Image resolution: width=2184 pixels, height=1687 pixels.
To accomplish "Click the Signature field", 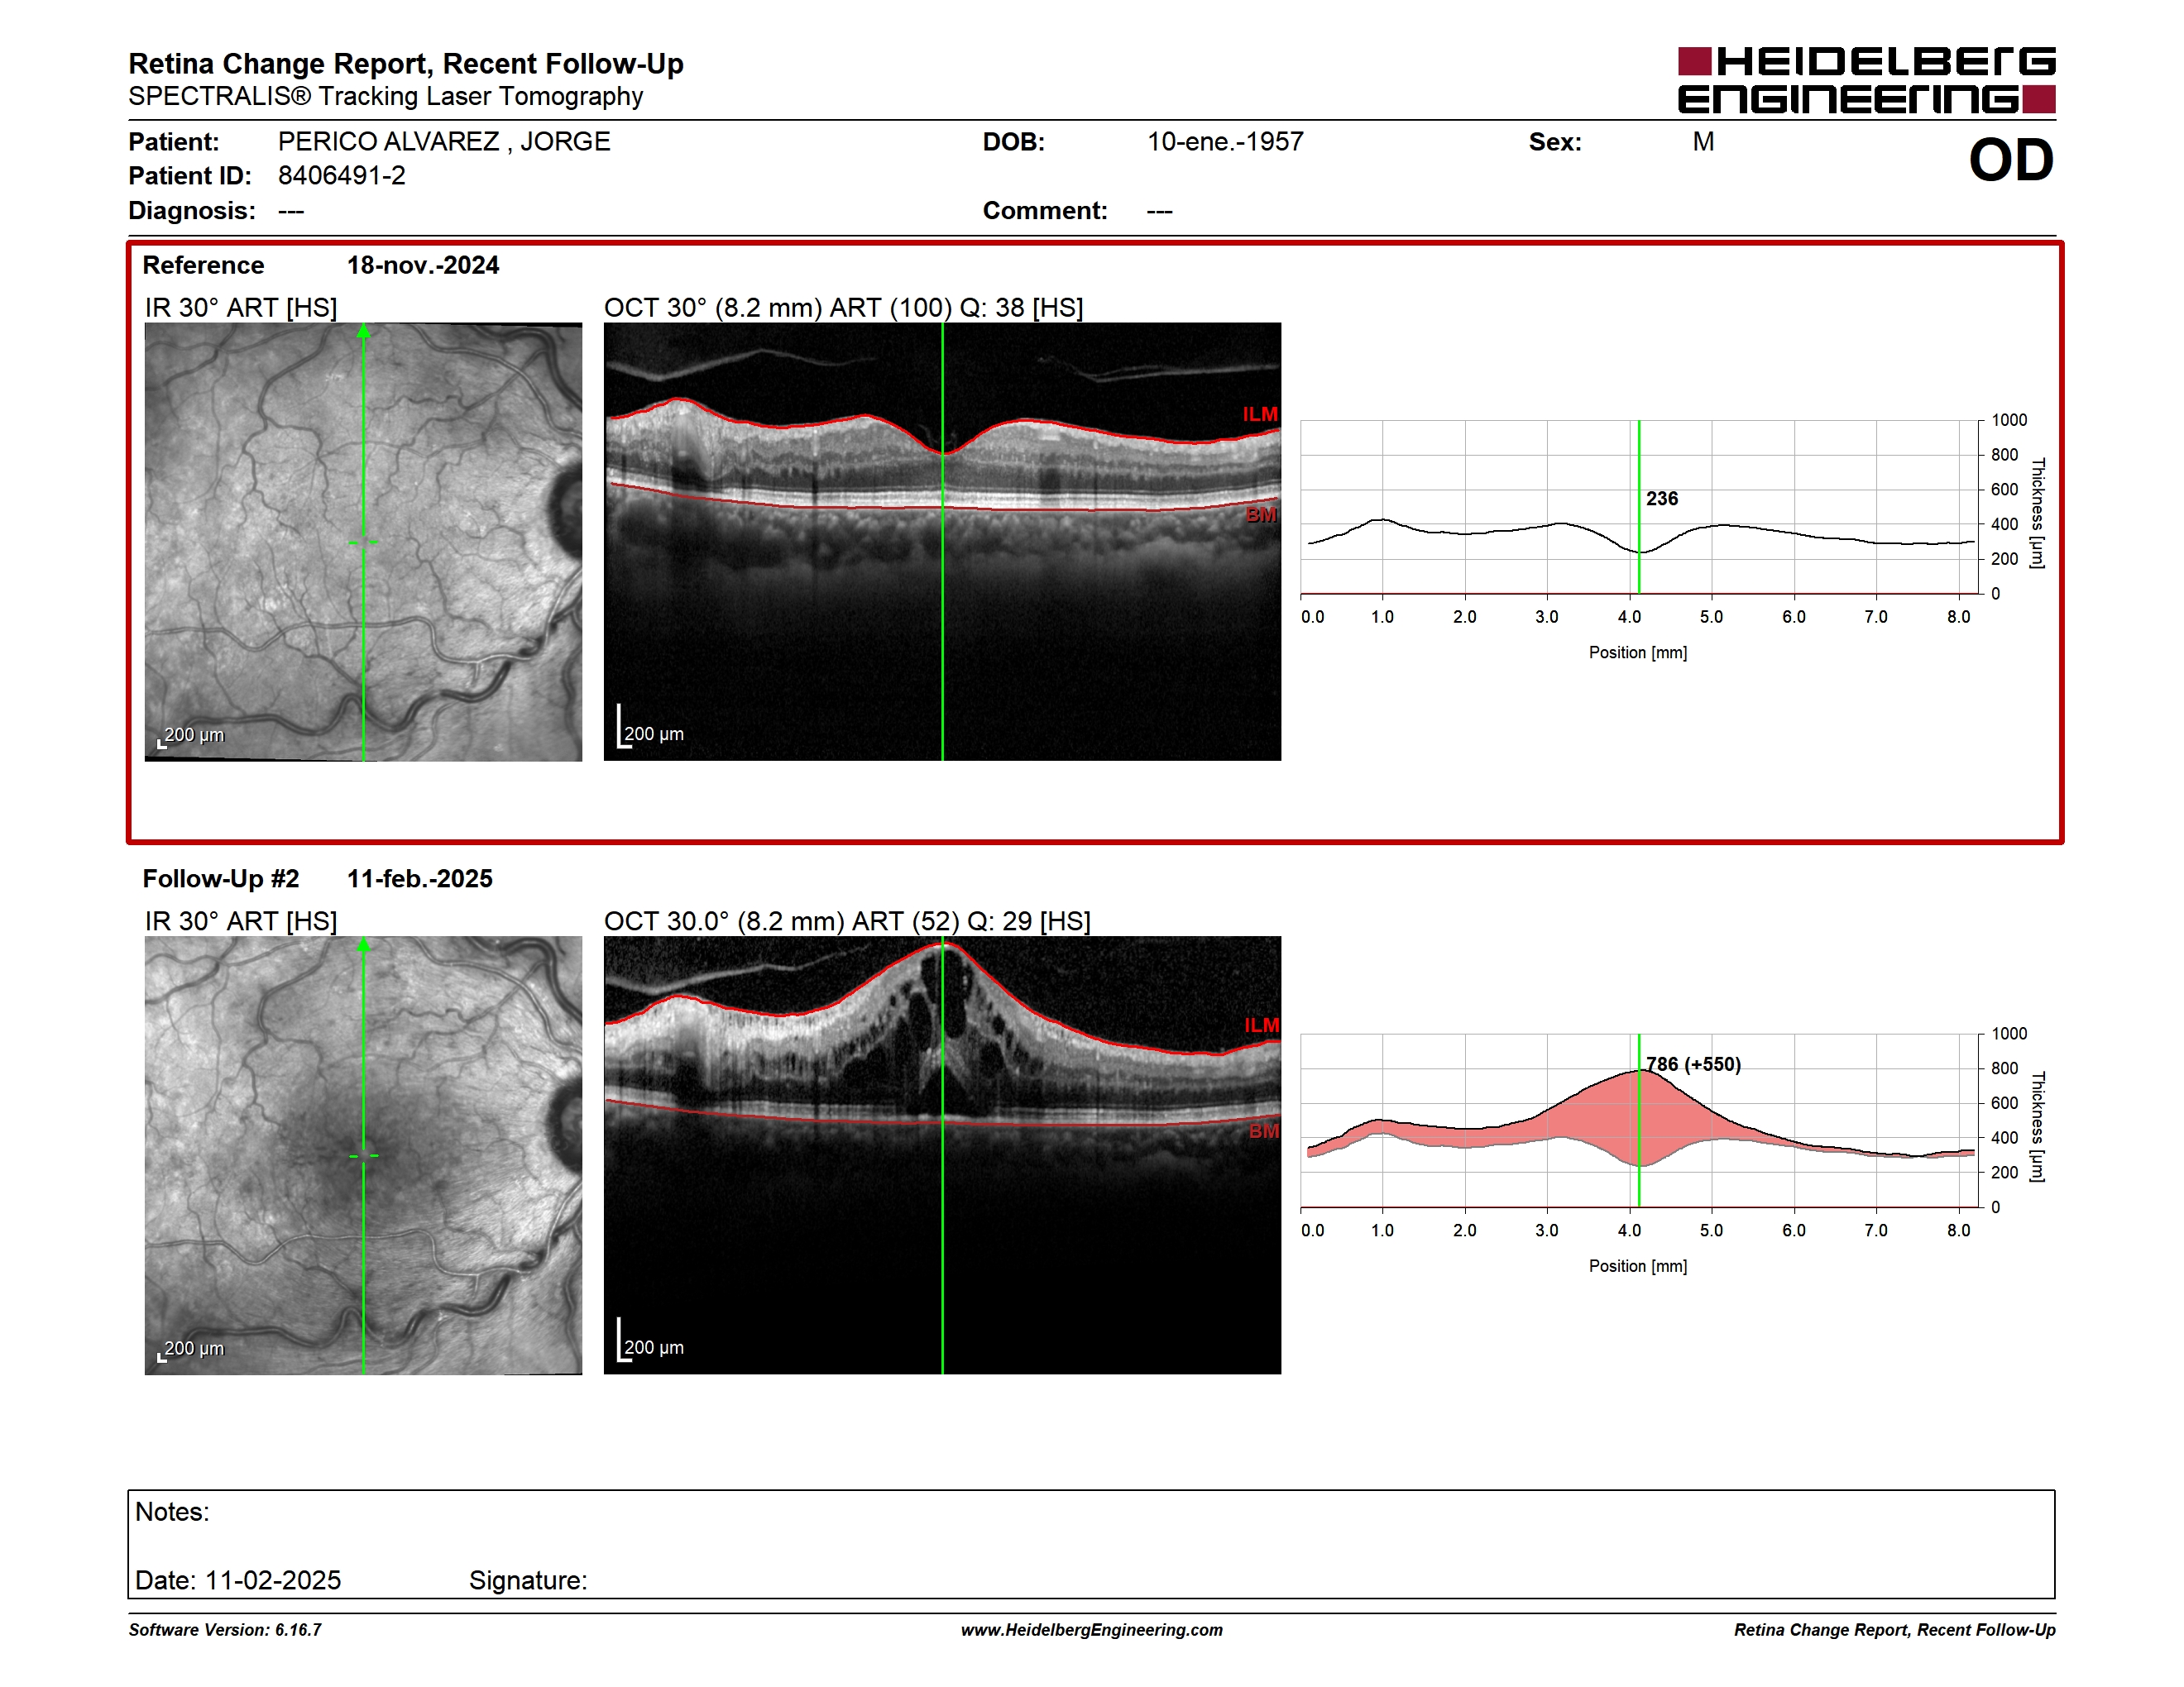I will [528, 1580].
